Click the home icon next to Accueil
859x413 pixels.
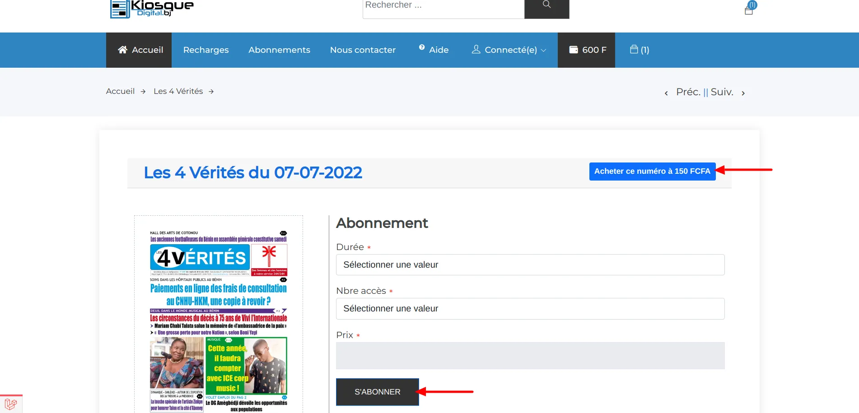tap(122, 50)
